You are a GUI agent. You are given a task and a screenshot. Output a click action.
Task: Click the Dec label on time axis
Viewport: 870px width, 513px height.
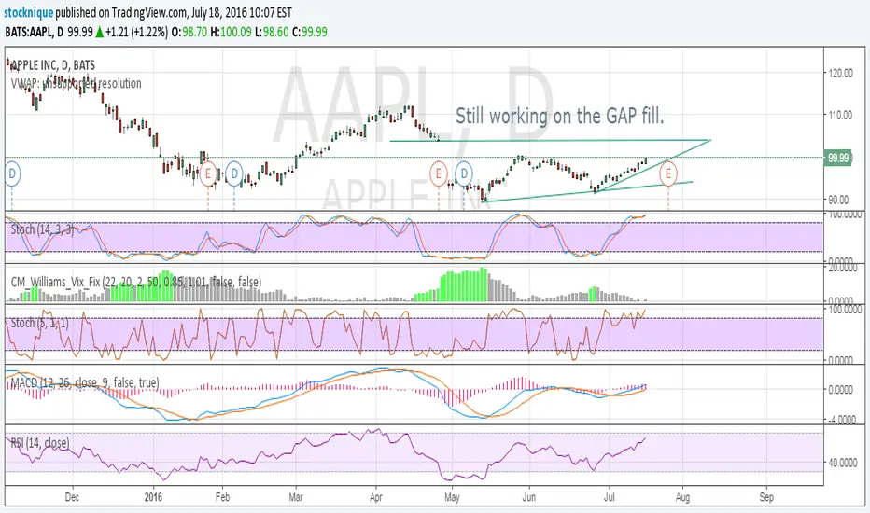(x=72, y=497)
